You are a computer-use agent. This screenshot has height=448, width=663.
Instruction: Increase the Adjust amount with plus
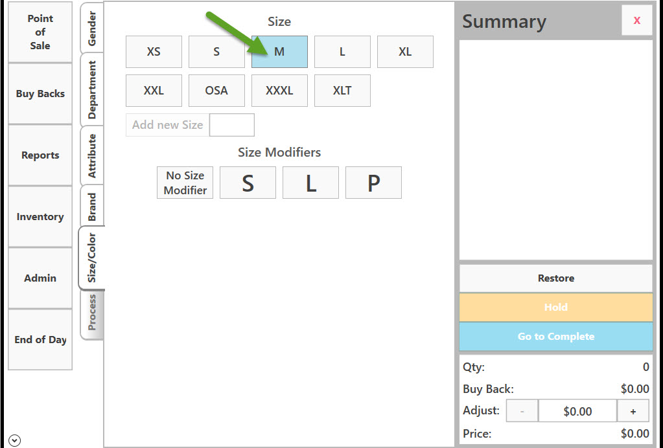pos(633,411)
